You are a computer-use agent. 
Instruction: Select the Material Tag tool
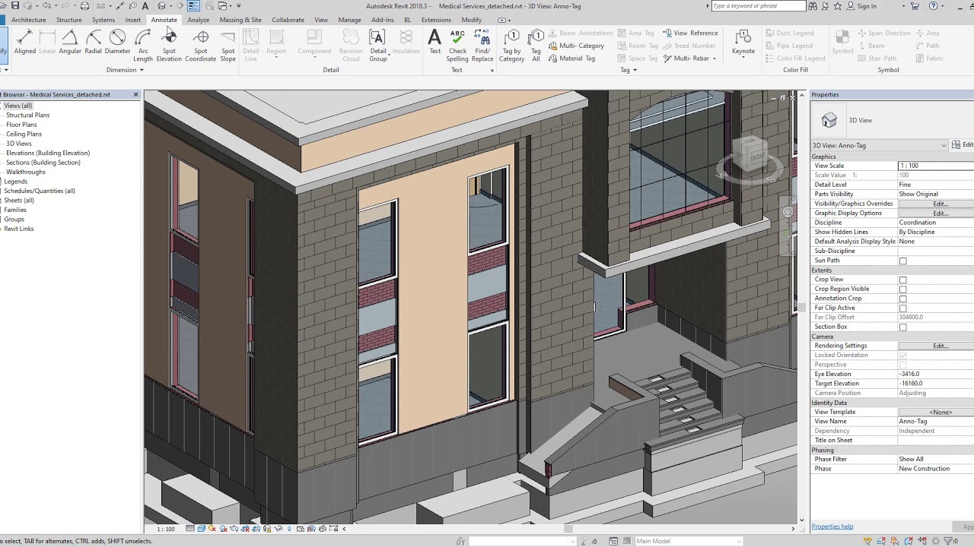pos(571,58)
